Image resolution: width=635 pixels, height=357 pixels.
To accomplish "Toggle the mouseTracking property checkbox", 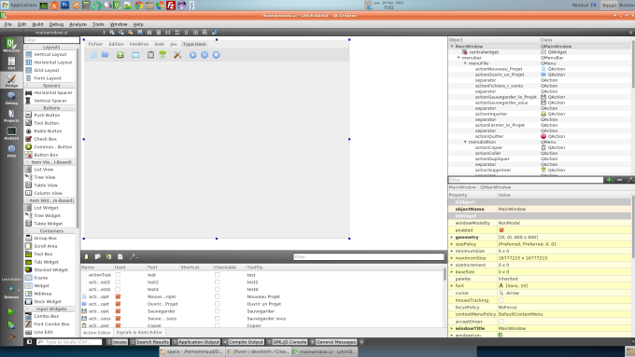I will click(501, 300).
